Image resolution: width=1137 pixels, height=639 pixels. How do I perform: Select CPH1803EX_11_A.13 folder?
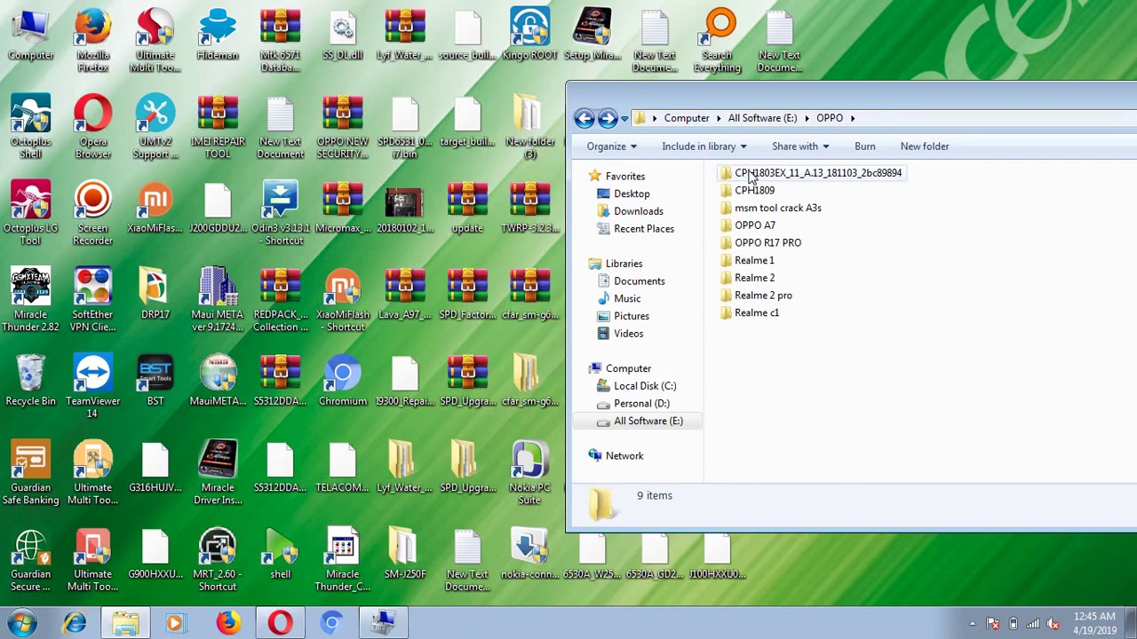pyautogui.click(x=810, y=173)
